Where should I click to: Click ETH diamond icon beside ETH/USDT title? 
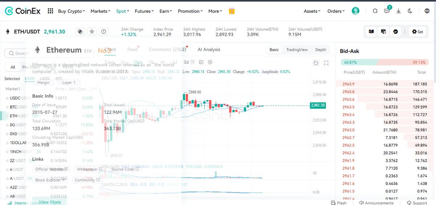[x=8, y=32]
